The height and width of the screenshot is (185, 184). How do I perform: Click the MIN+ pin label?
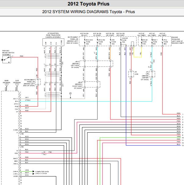point(16,161)
